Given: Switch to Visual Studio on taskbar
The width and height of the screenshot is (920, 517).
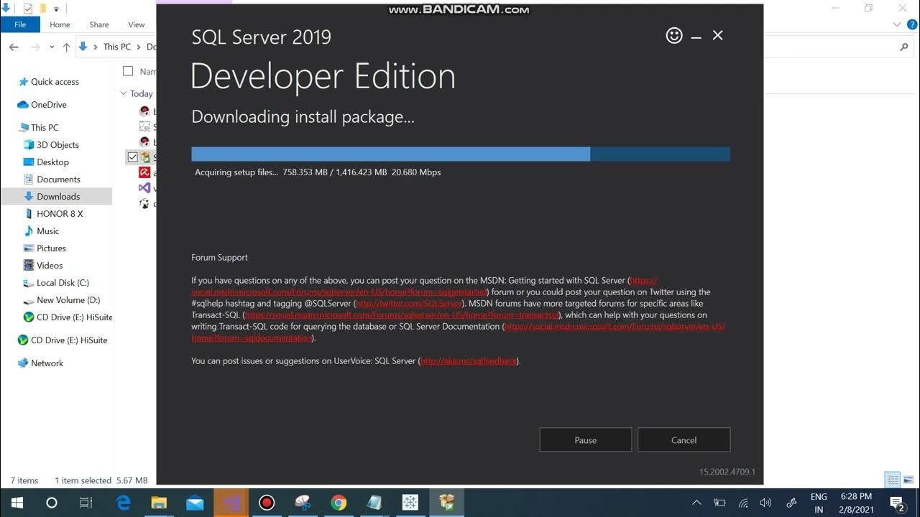Looking at the screenshot, I should pyautogui.click(x=231, y=503).
